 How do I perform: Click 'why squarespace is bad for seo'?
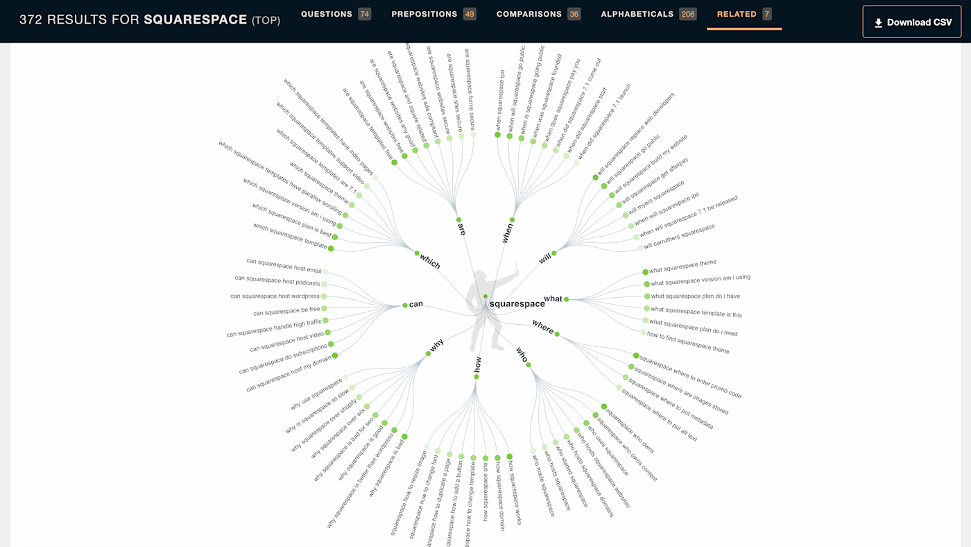click(x=344, y=448)
